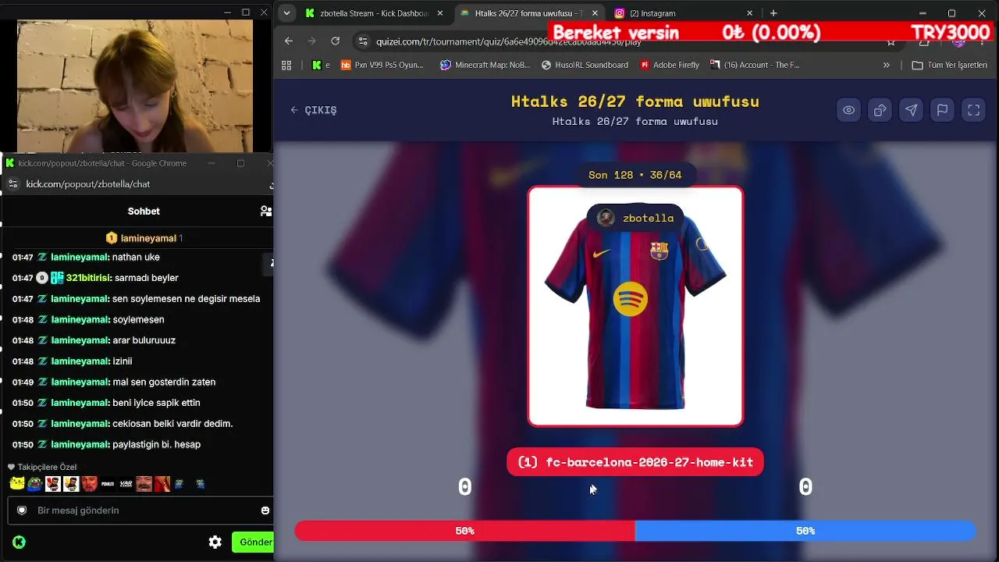Insert the laughing mustache man emote
The image size is (999, 562).
coord(144,484)
